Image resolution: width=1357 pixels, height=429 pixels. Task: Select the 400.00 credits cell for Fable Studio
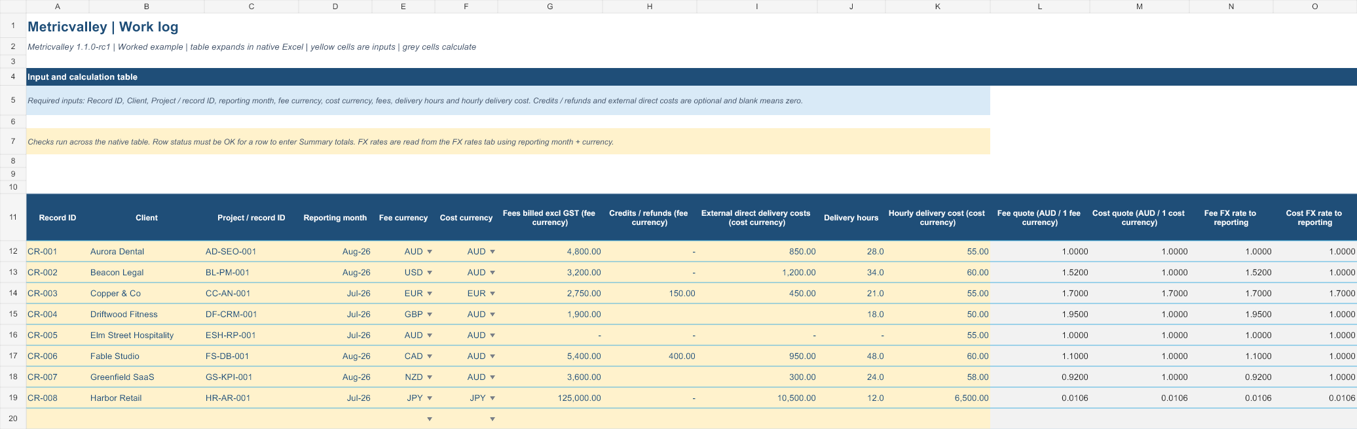click(650, 356)
